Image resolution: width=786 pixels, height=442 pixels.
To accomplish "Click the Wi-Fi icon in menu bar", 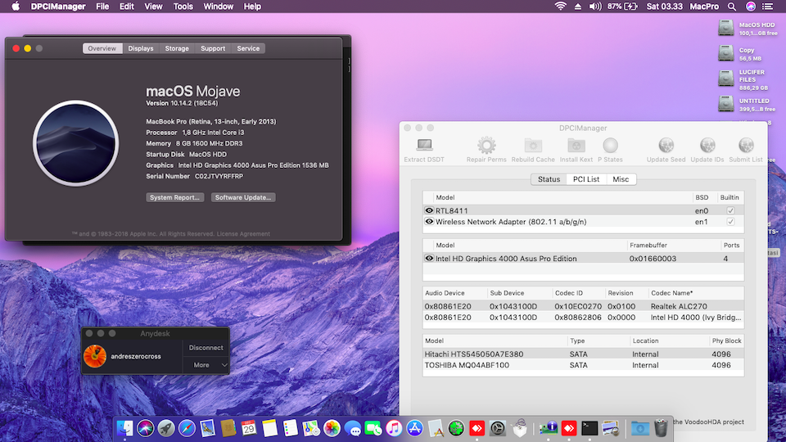I will tap(560, 7).
